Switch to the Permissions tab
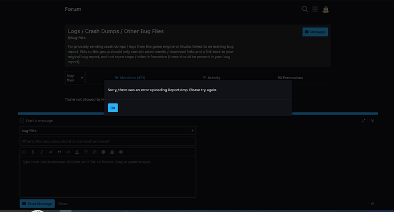 tap(290, 78)
